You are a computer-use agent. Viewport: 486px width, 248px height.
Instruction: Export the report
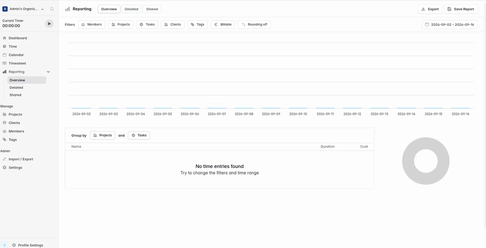click(430, 9)
